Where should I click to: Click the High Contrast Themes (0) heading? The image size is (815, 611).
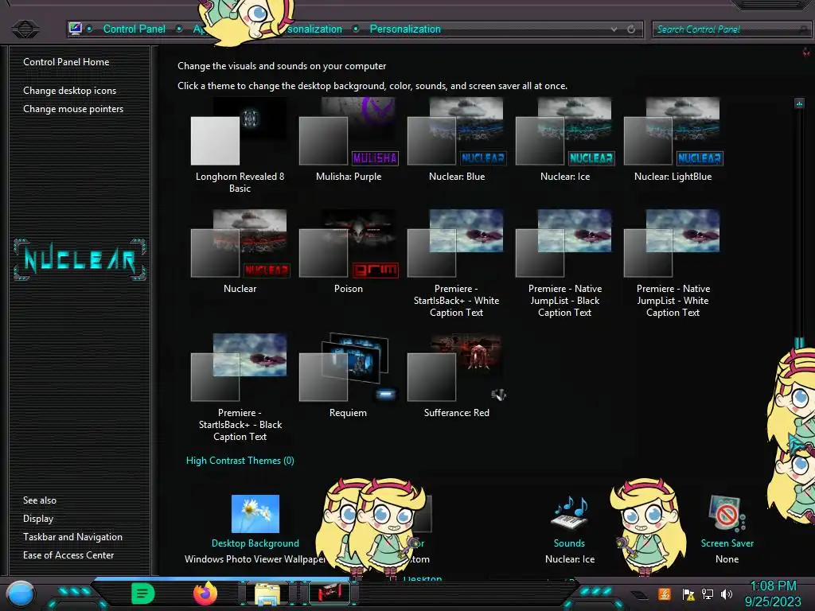[240, 461]
